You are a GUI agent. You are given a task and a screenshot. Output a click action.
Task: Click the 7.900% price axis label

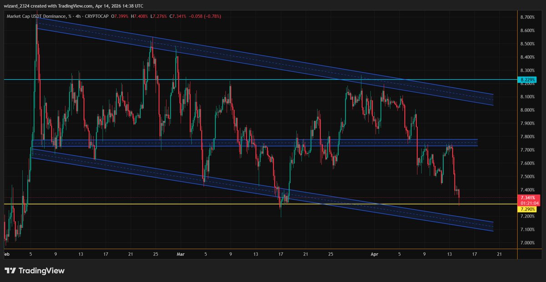(527, 124)
